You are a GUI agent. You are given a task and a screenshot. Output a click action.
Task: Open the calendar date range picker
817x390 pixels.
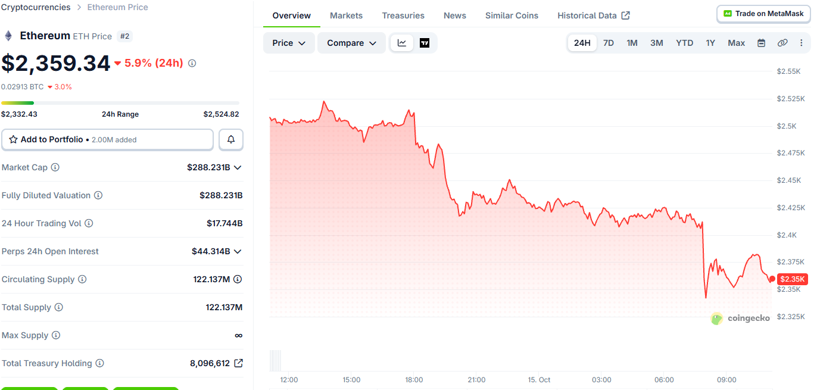(x=761, y=43)
